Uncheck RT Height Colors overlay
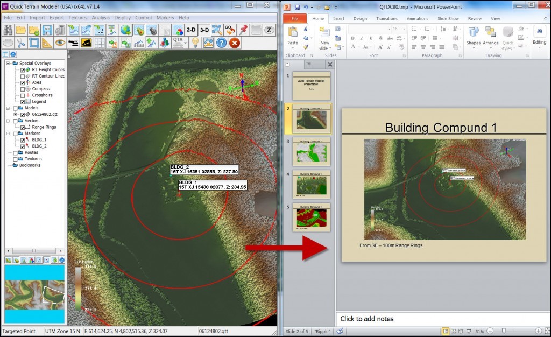551x337 pixels. (x=22, y=70)
